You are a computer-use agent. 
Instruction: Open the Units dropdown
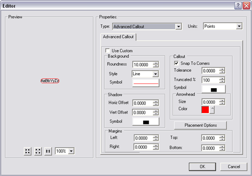[x=239, y=26]
